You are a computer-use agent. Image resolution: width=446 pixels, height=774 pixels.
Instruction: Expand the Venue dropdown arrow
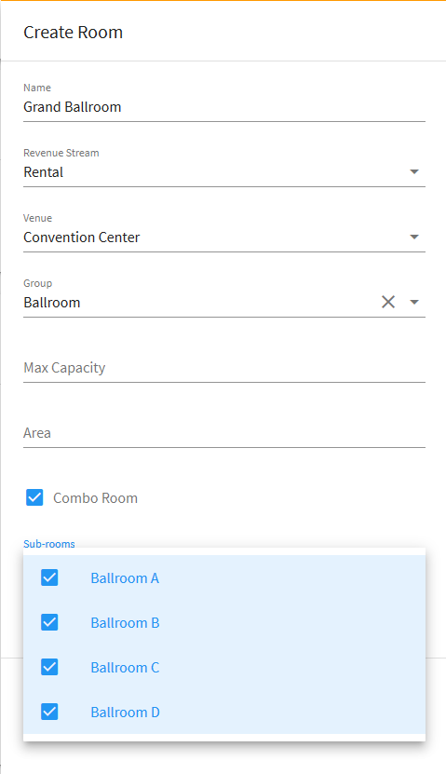pyautogui.click(x=414, y=237)
